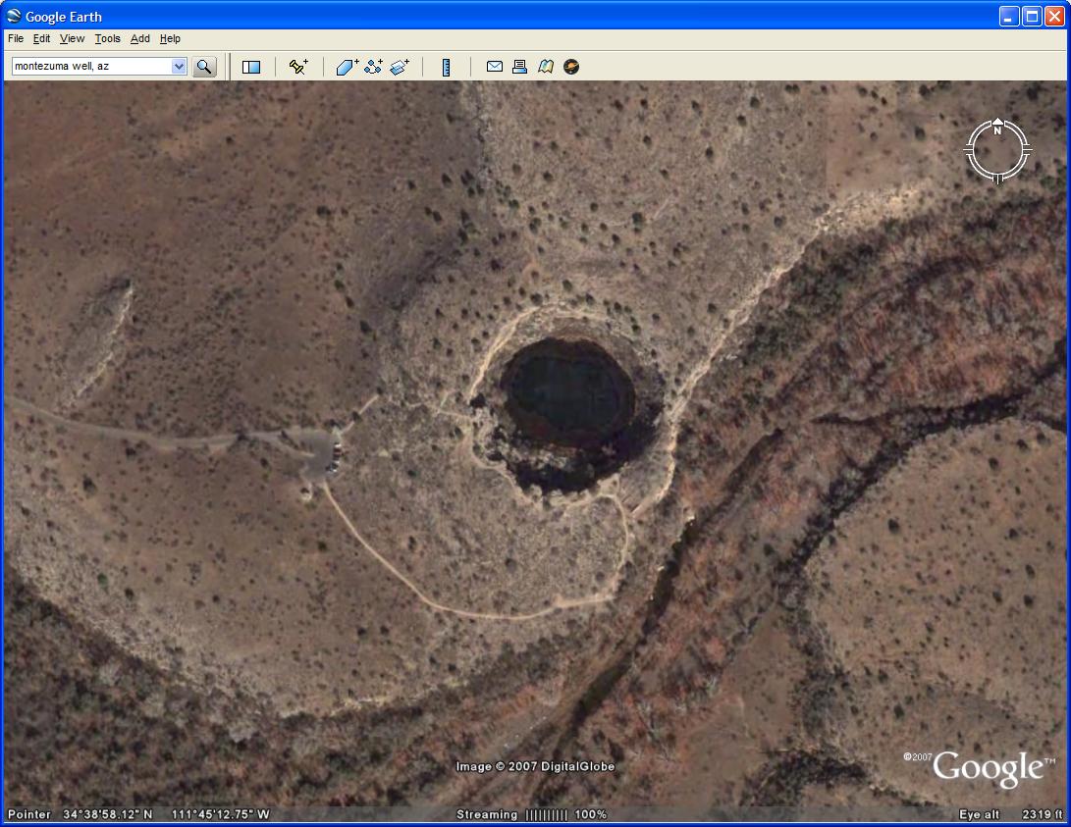Open the Add menu
1071x827 pixels.
tap(140, 39)
